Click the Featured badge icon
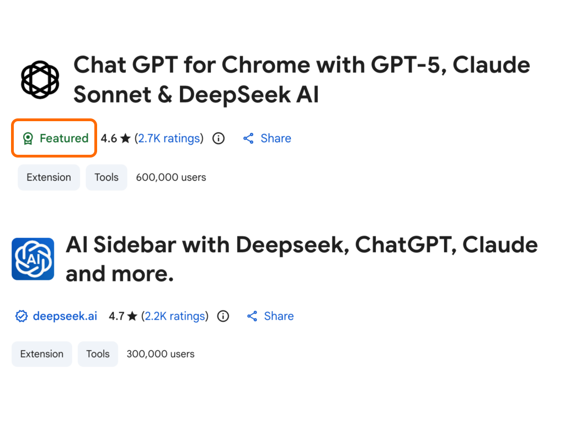The width and height of the screenshot is (565, 423). tap(27, 138)
